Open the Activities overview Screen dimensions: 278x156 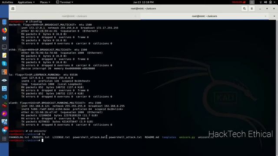point(7,2)
